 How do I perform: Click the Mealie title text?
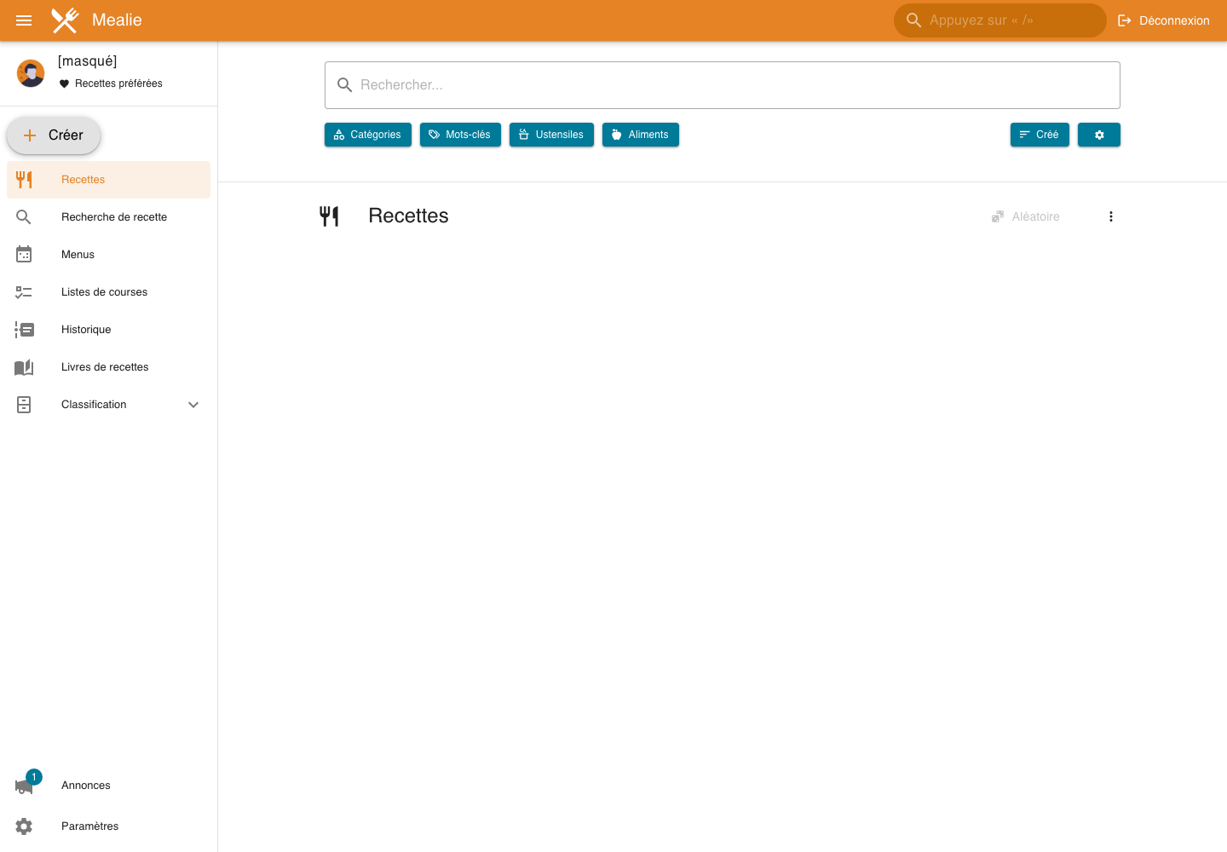point(117,20)
